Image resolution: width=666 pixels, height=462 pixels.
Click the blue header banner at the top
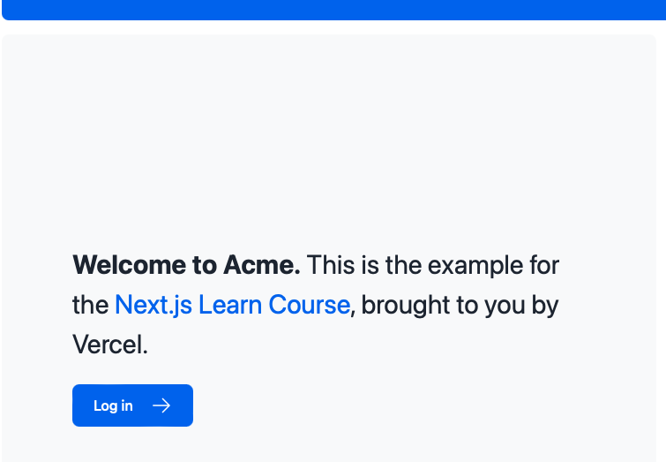333,9
